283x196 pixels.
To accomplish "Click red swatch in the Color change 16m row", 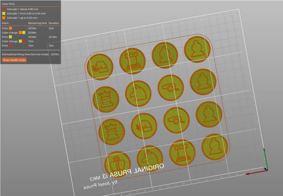I will click(x=24, y=41).
